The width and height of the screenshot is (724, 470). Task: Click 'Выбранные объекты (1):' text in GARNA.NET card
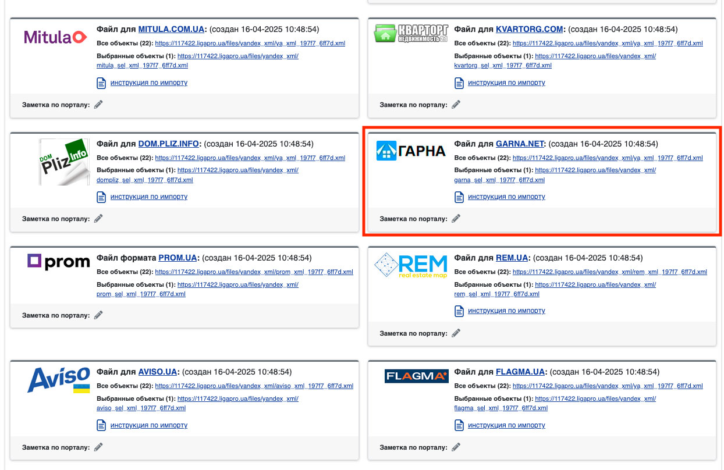coord(494,170)
